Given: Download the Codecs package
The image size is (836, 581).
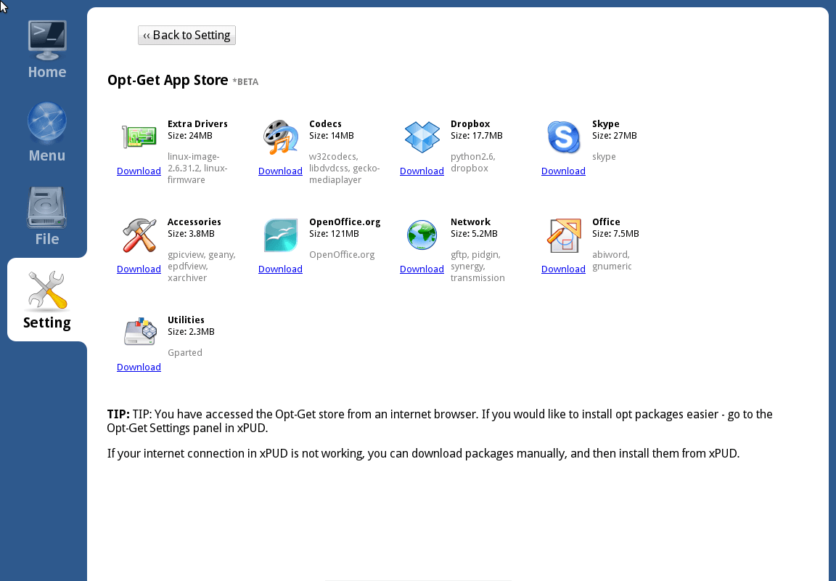Looking at the screenshot, I should pyautogui.click(x=280, y=171).
